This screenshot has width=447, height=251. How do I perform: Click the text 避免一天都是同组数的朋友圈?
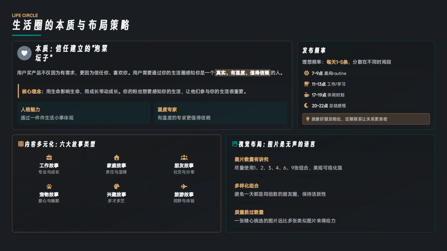click(265, 194)
